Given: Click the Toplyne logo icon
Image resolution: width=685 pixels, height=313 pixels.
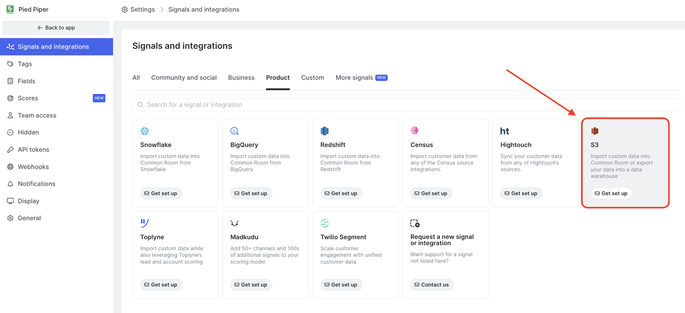Looking at the screenshot, I should [x=144, y=223].
